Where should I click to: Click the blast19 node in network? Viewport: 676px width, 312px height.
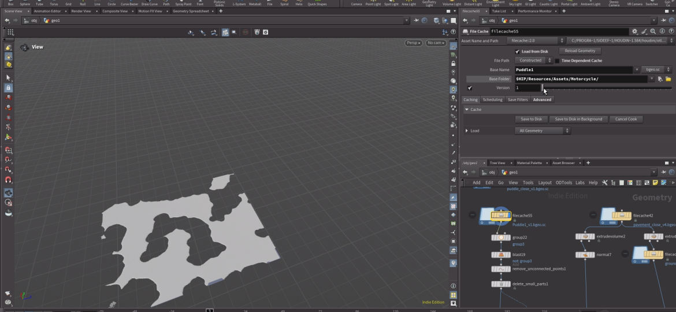[500, 255]
